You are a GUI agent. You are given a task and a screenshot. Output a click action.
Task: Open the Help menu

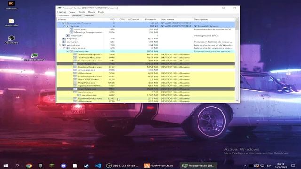click(101, 12)
